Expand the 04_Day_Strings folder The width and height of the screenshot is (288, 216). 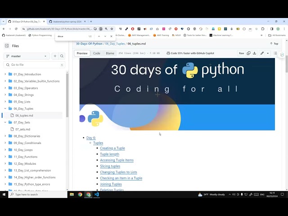pos(5,95)
